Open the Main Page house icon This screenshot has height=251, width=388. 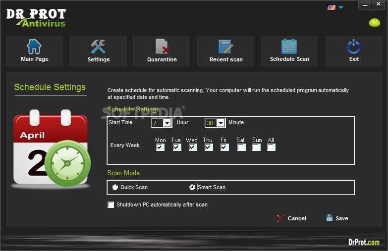click(x=34, y=46)
